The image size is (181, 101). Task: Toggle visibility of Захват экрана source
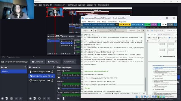coord(49,81)
